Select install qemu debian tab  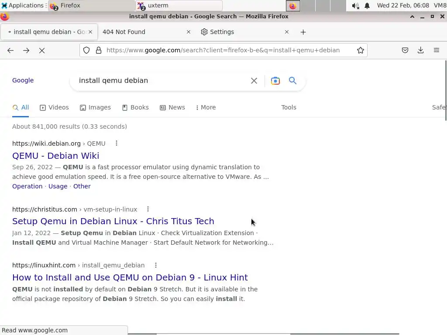click(49, 32)
